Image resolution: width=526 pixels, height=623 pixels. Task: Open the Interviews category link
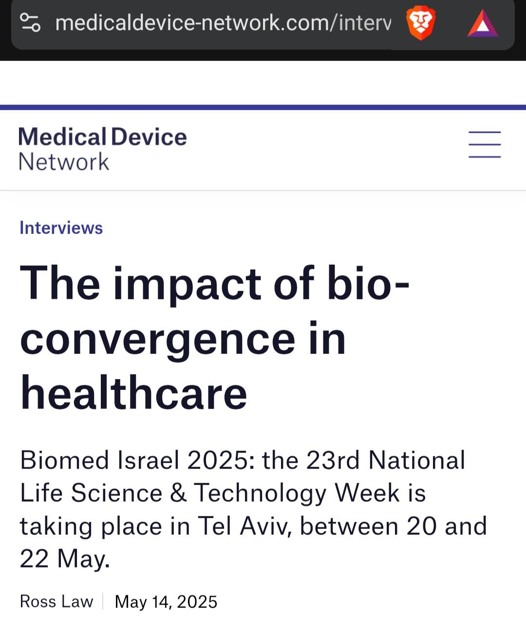point(61,228)
